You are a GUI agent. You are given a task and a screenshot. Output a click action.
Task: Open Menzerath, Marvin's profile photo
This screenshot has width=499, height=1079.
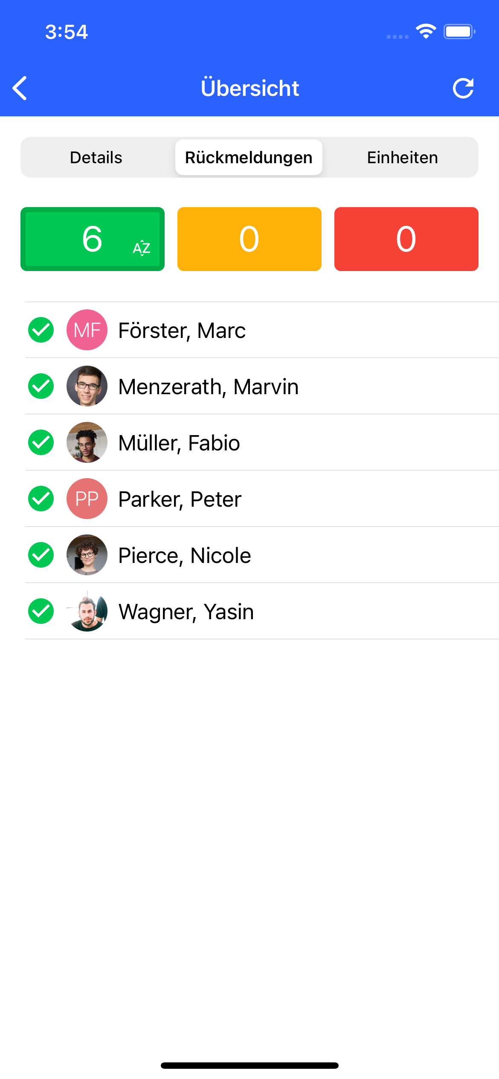87,386
